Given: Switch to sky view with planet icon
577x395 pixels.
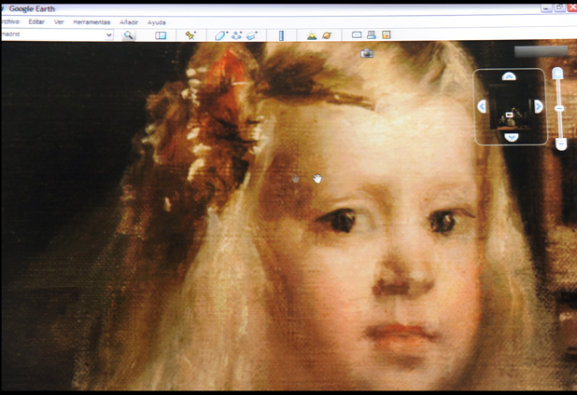Looking at the screenshot, I should coord(327,35).
